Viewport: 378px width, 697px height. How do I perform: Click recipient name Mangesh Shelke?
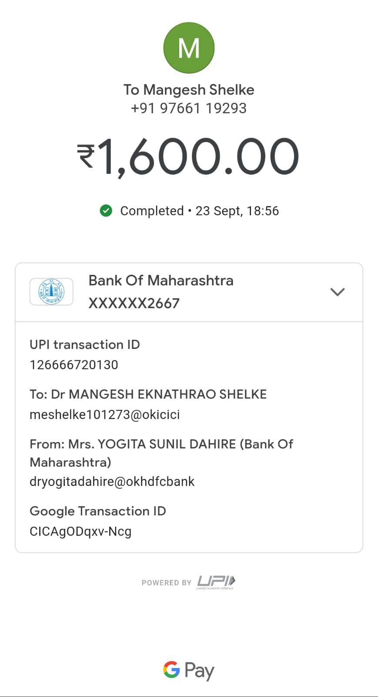coord(189,90)
